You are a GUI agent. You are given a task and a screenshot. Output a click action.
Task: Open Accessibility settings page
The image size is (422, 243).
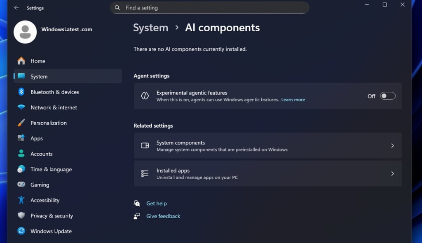tap(68, 200)
